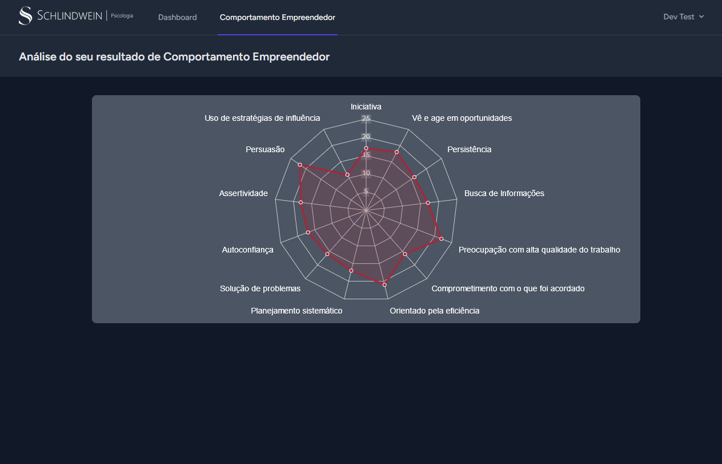This screenshot has width=722, height=464.
Task: Select the Assertividade point on the red outline
Action: click(300, 203)
